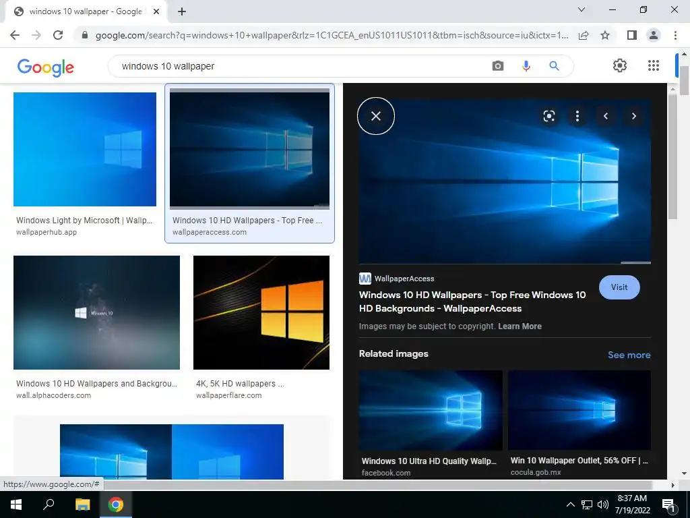Click the page vertical scrollbar
The image size is (690, 518).
click(684, 81)
